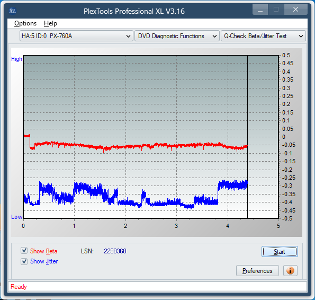Toggle the Show Jitter checkbox
This screenshot has width=315, height=300.
click(x=24, y=261)
